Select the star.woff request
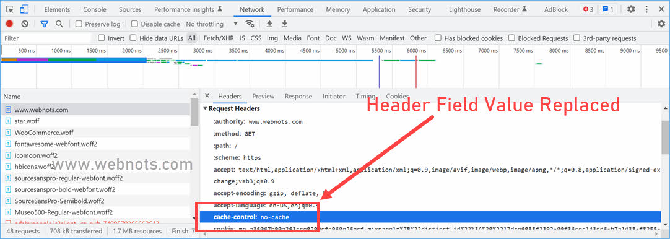 pyautogui.click(x=95, y=121)
